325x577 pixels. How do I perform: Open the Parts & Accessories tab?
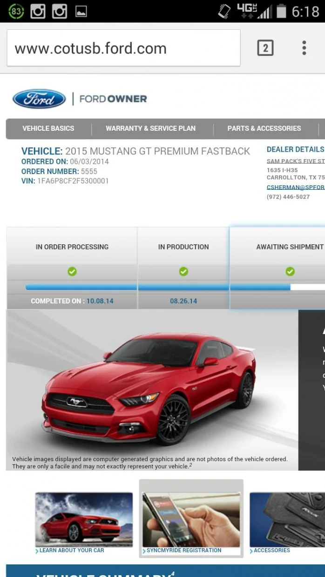pyautogui.click(x=264, y=128)
